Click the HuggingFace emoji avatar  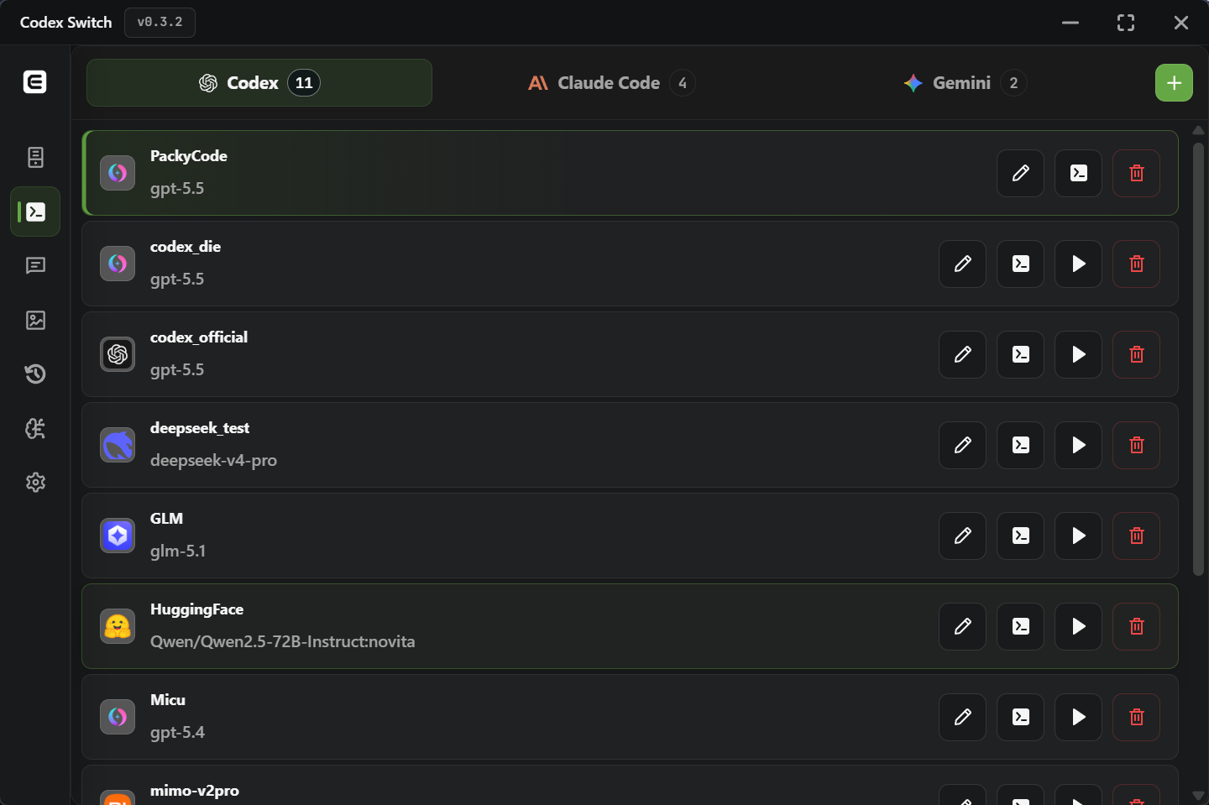point(118,626)
